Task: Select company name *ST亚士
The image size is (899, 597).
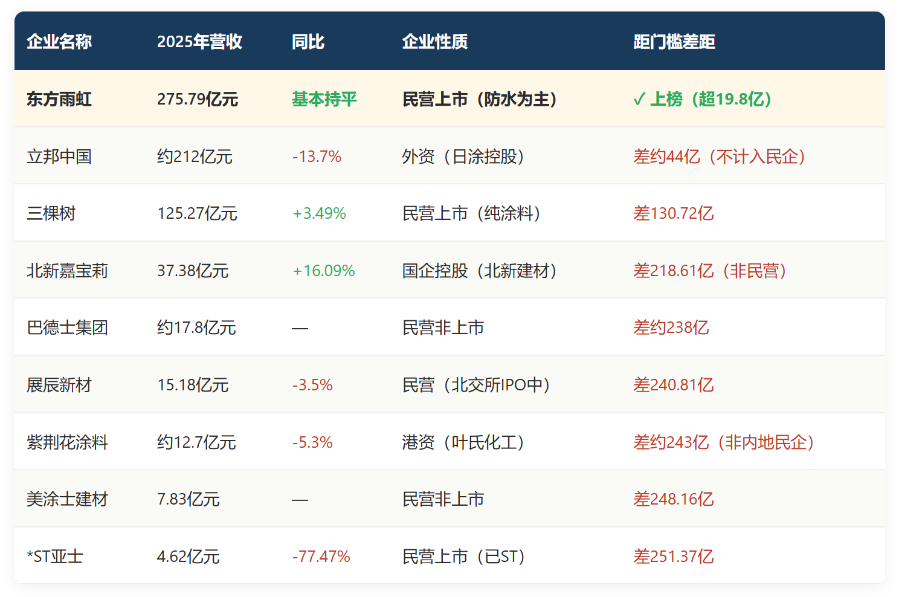Action: (55, 557)
